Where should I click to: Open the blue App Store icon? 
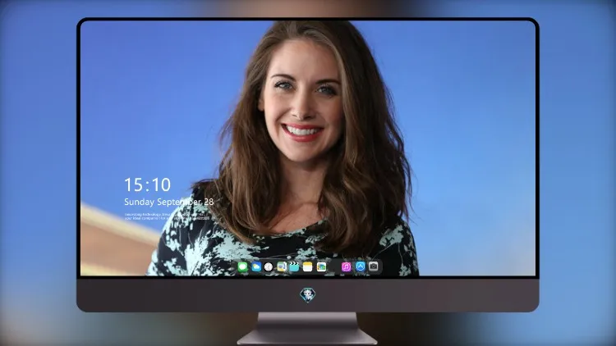(x=361, y=266)
